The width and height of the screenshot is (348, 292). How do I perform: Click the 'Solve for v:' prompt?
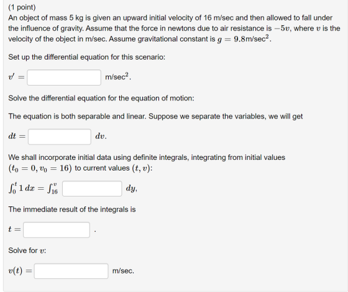(27, 250)
